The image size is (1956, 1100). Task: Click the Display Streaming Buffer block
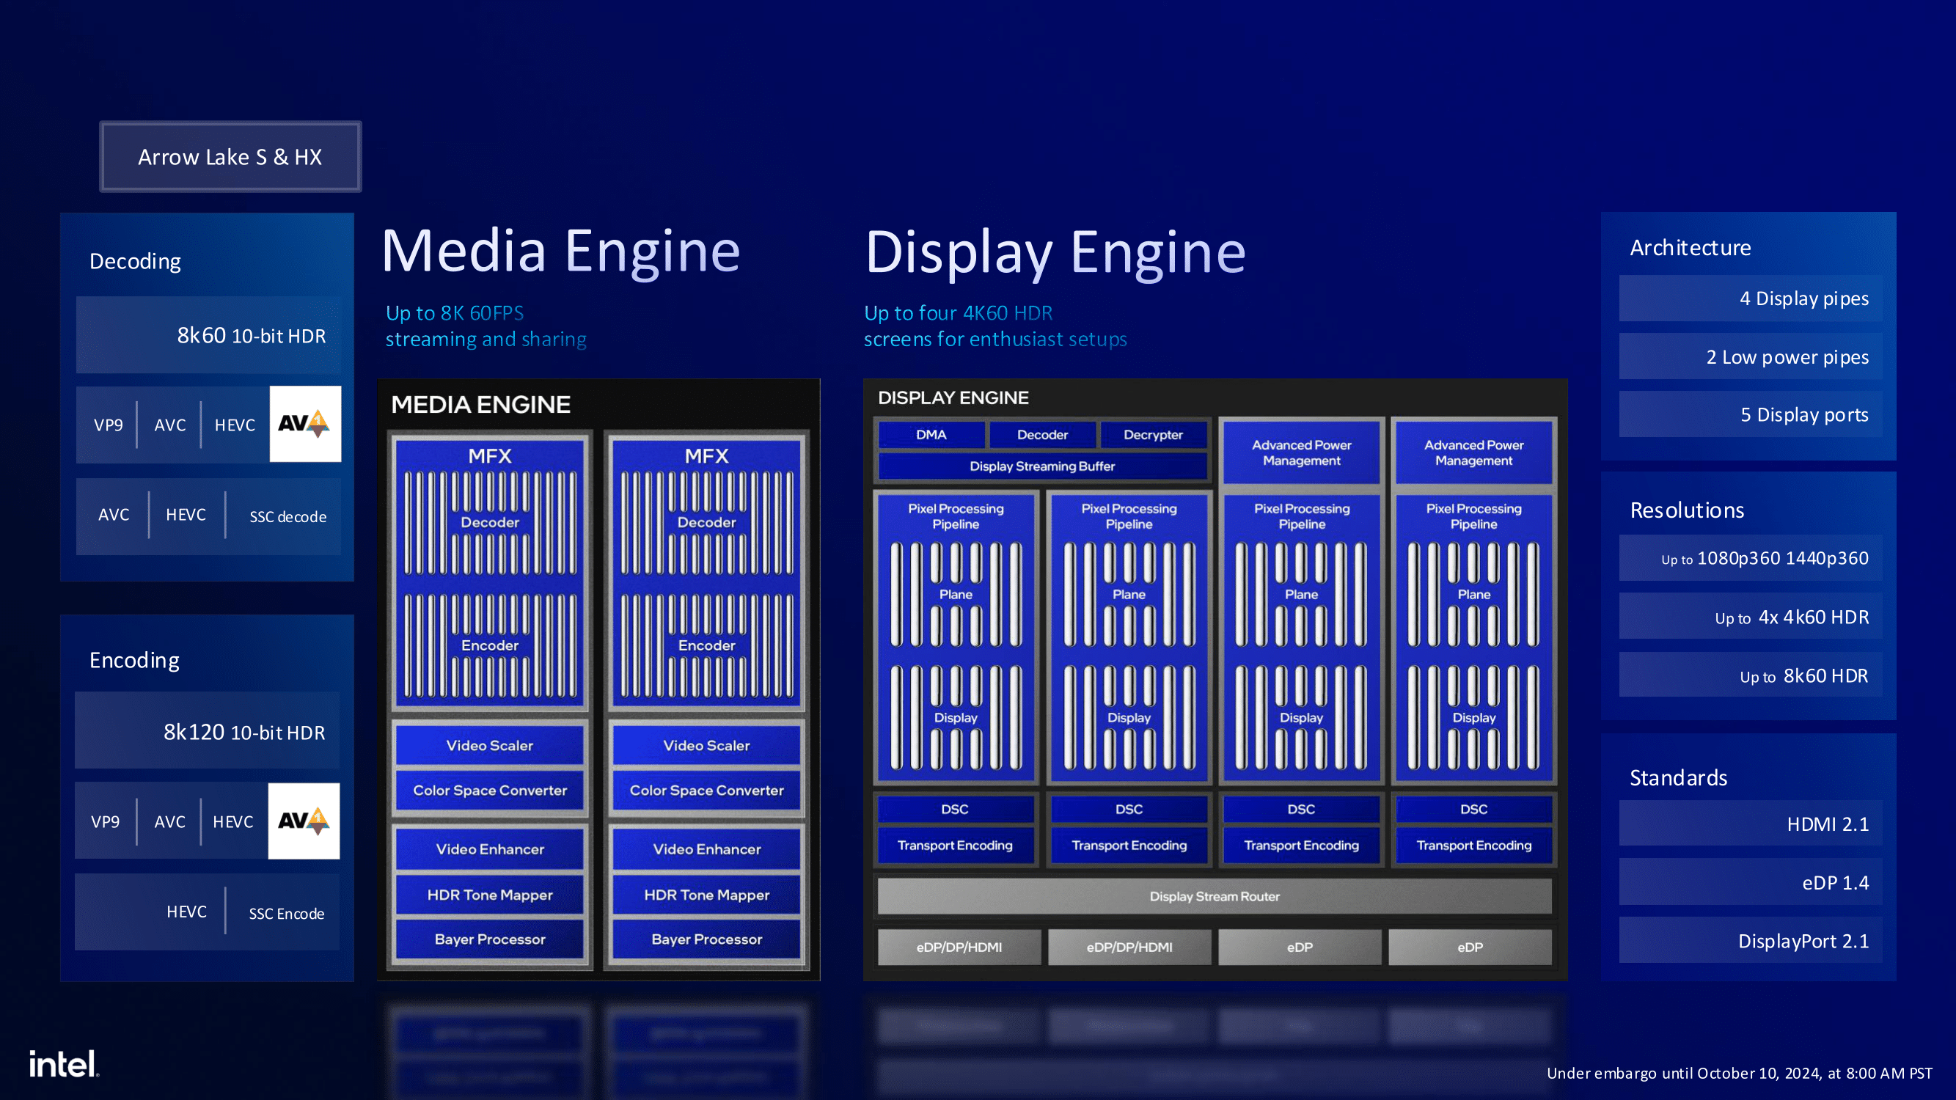[x=1041, y=466]
